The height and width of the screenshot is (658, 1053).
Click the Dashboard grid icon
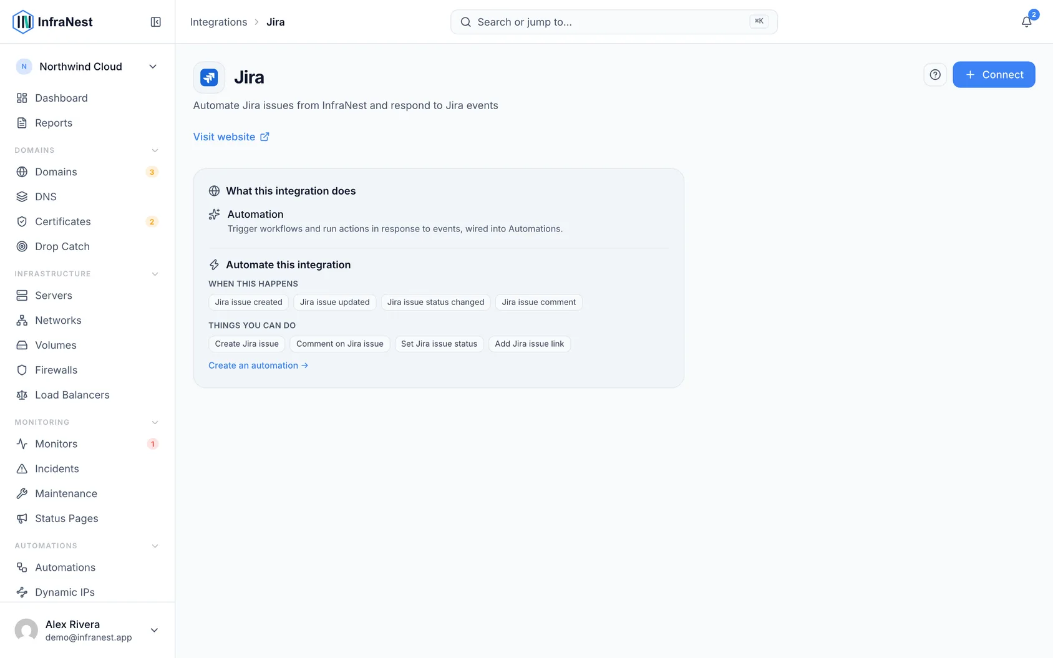22,98
